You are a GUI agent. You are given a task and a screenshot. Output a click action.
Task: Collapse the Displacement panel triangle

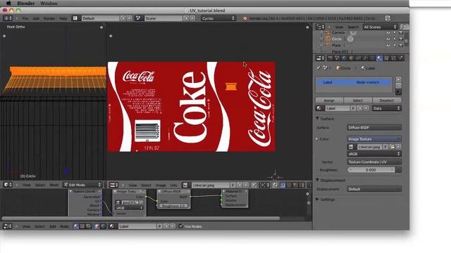pyautogui.click(x=317, y=180)
